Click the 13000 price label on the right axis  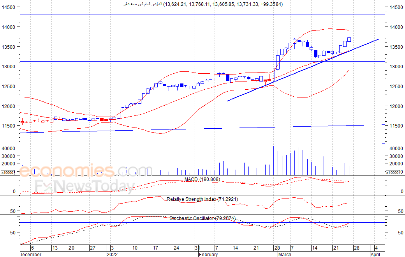[x=396, y=66]
